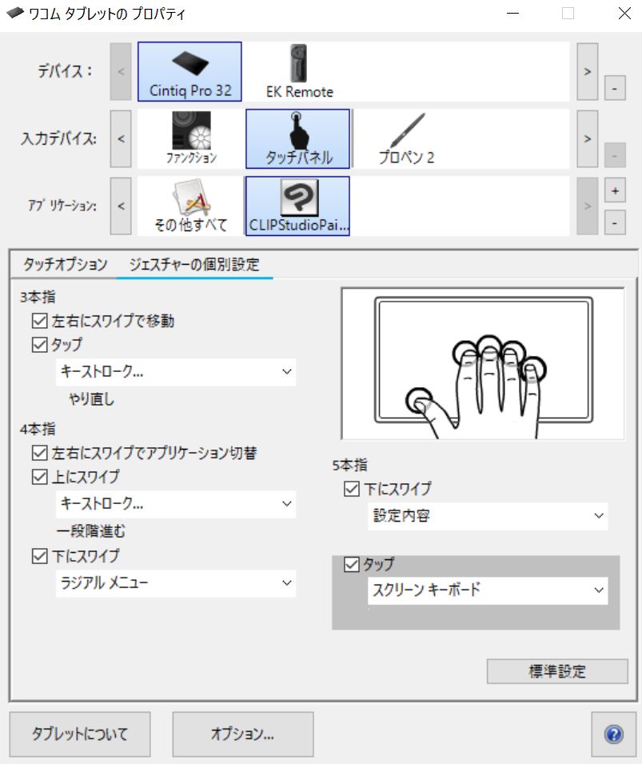The image size is (642, 764).
Task: Switch to the タッチオプション tab
Action: point(66,265)
